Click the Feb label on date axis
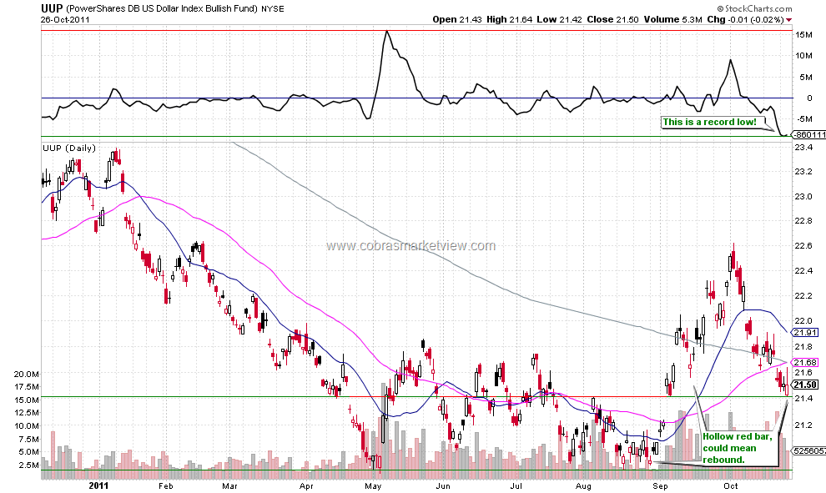Image resolution: width=826 pixels, height=493 pixels. pos(165,485)
